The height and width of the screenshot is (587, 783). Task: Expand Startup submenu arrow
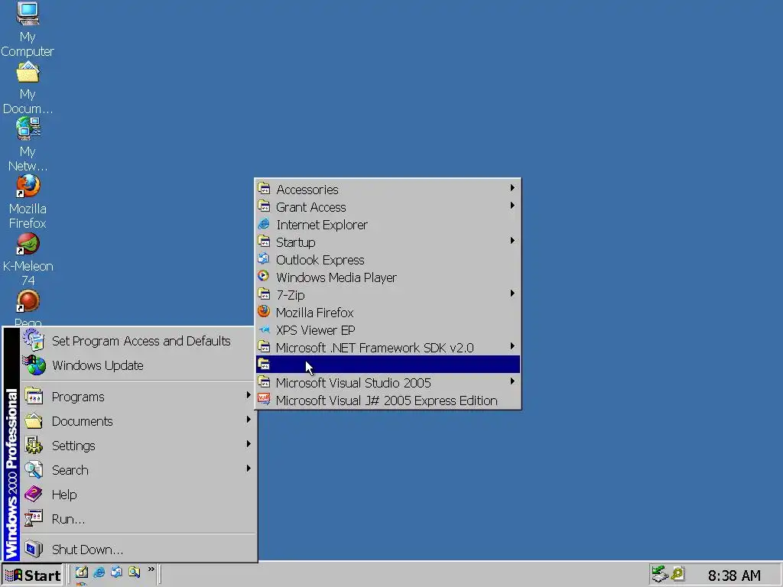click(512, 241)
